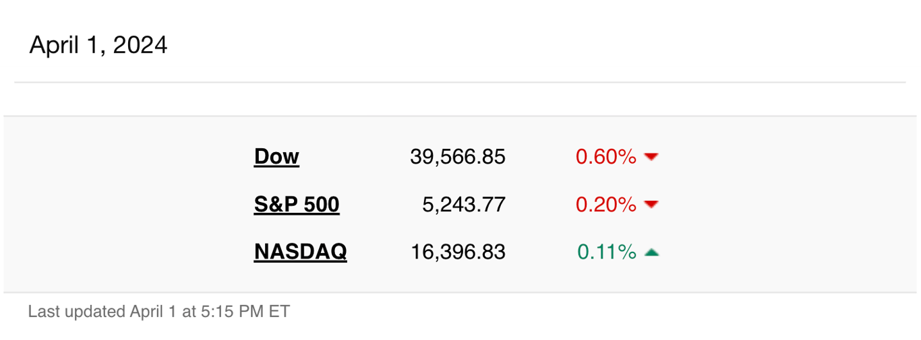The width and height of the screenshot is (921, 340).
Task: Click the red 0.60% change figure
Action: pos(605,157)
